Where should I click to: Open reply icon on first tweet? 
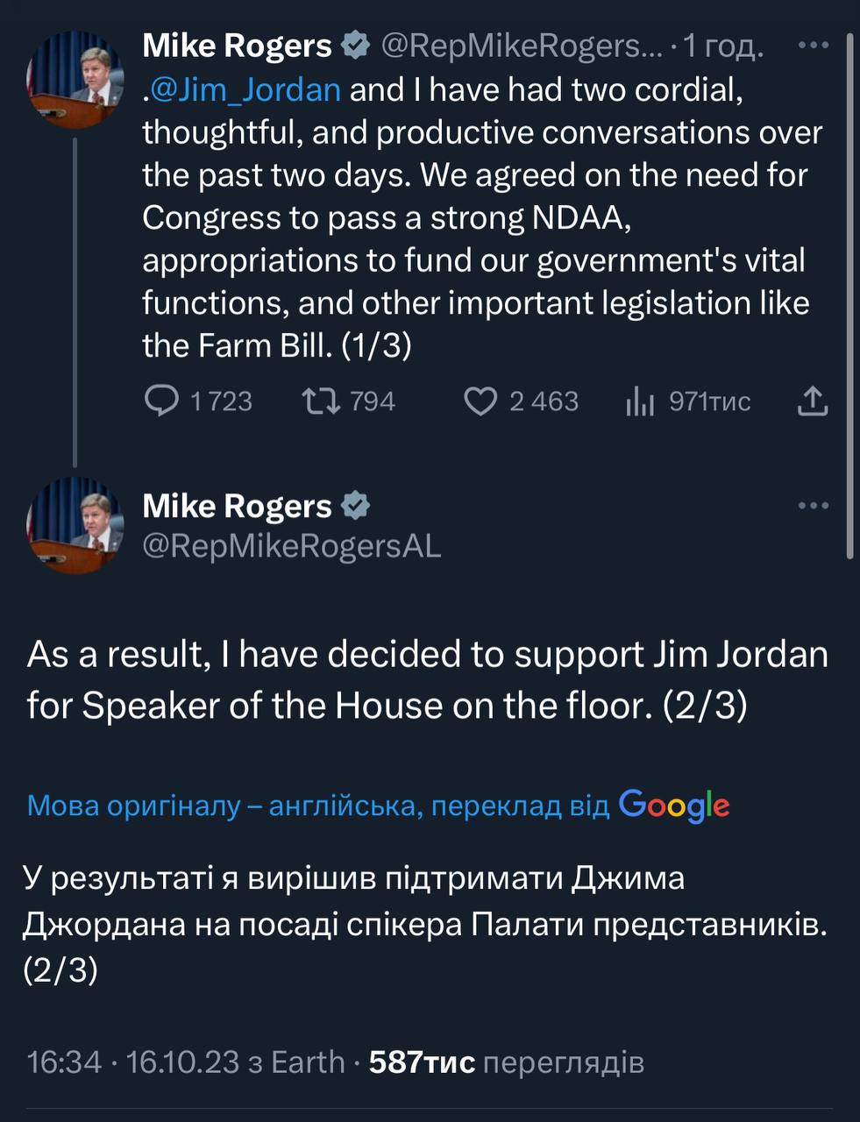click(161, 401)
